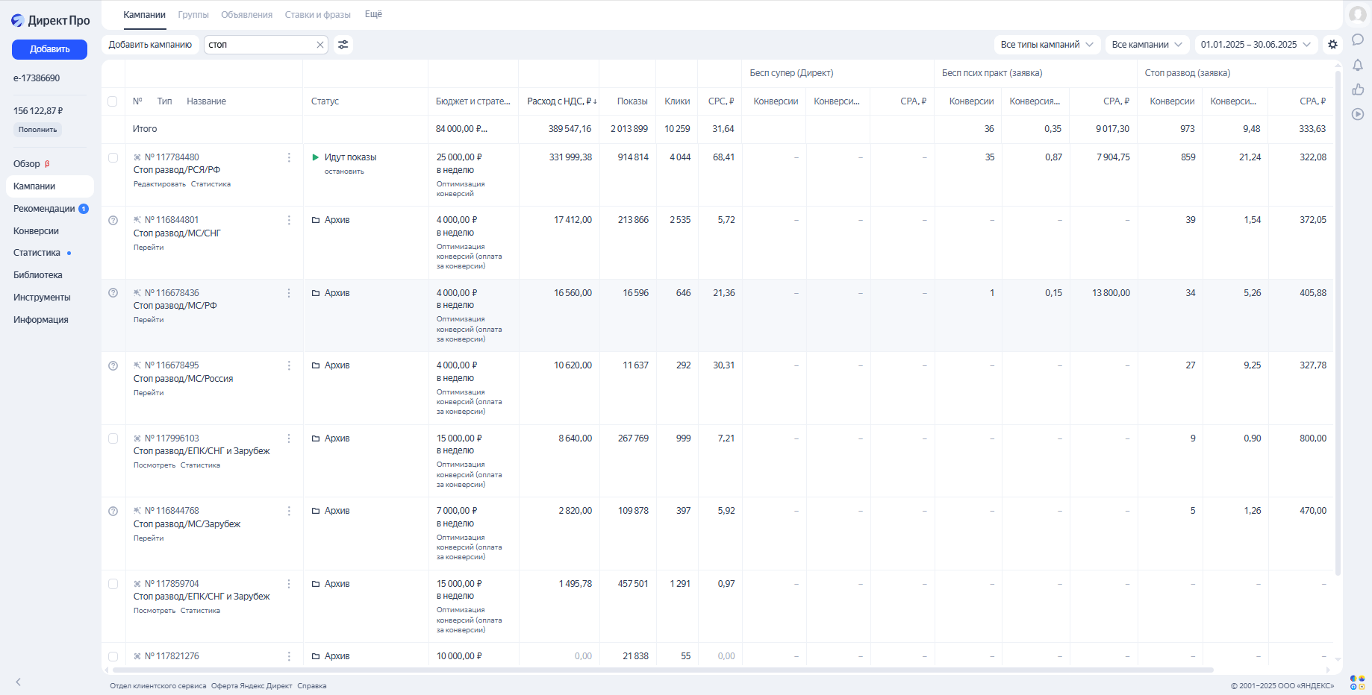Click the horizontal scrollbar under the table
Image resolution: width=1372 pixels, height=695 pixels.
coord(657,670)
